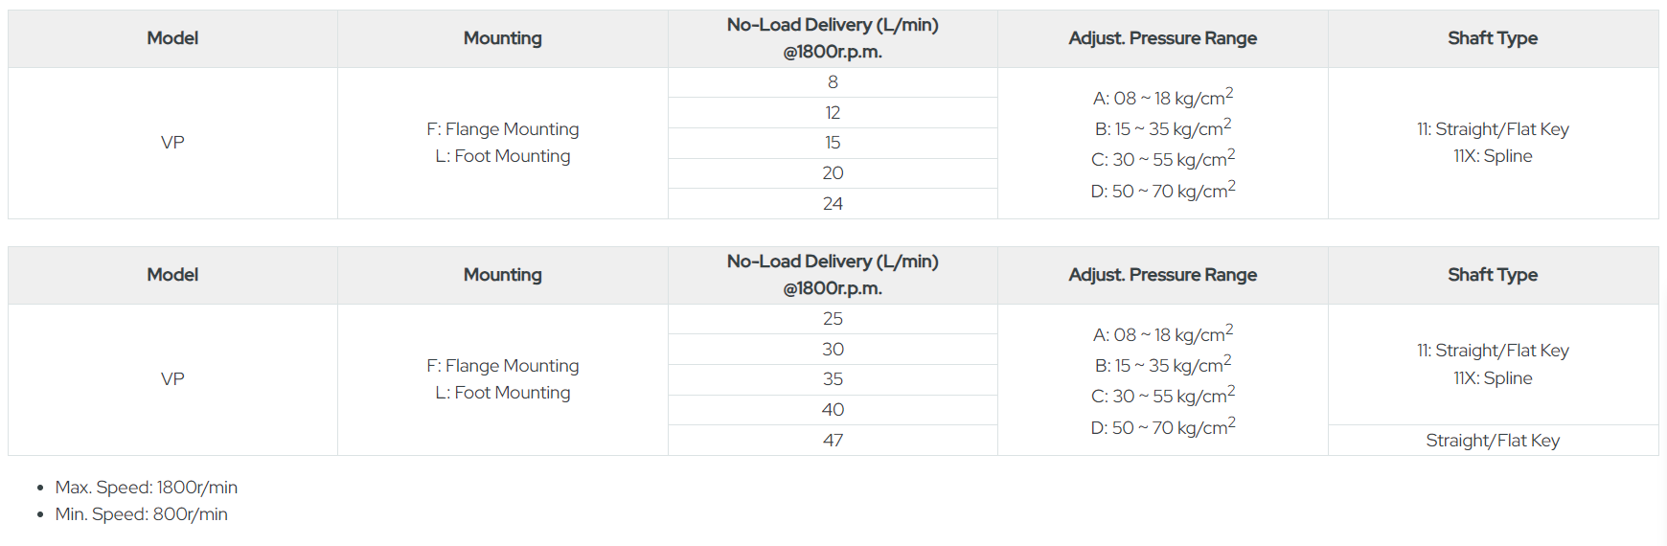This screenshot has width=1667, height=546.
Task: Select the 35 L/min delivery value
Action: [833, 379]
